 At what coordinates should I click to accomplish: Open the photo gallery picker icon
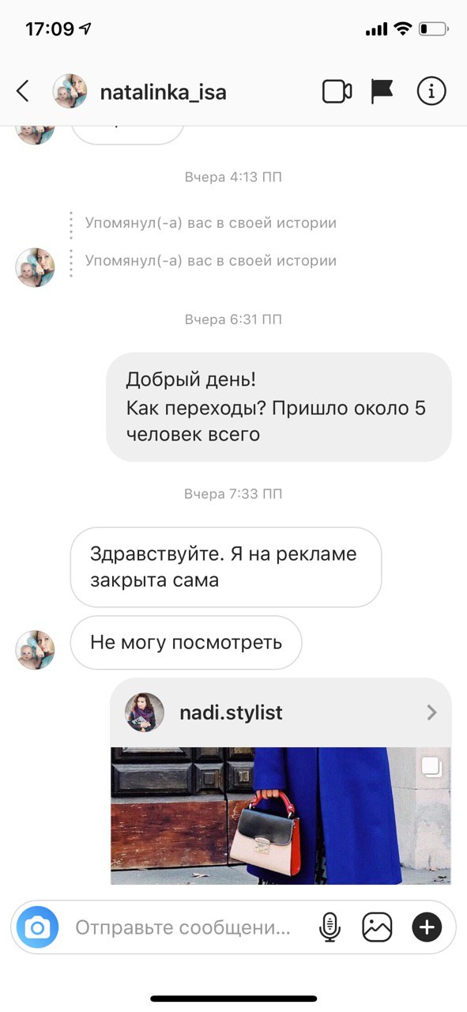pyautogui.click(x=378, y=927)
